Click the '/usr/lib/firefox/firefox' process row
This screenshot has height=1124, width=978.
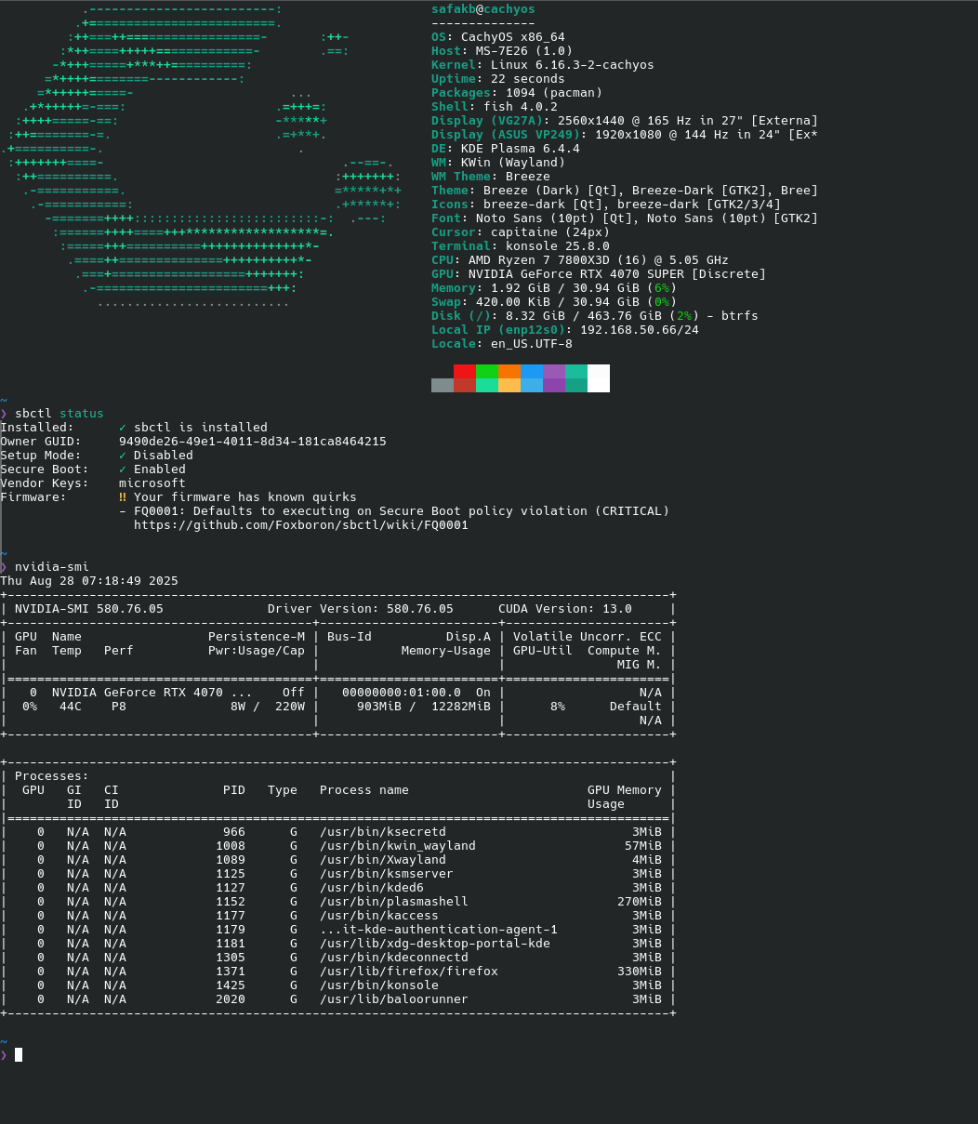point(338,972)
